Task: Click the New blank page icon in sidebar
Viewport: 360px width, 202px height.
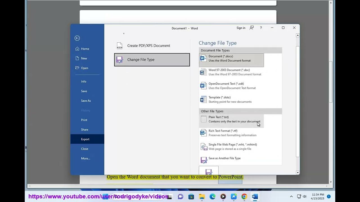Action: (77, 58)
